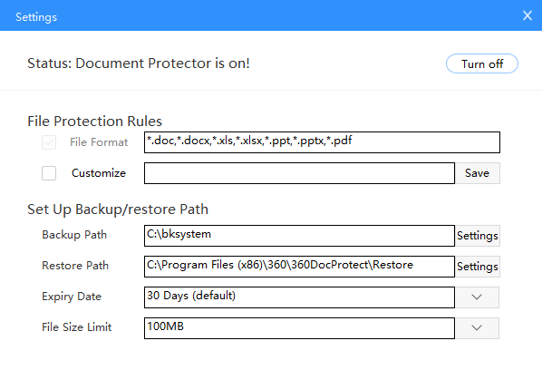Image resolution: width=542 pixels, height=370 pixels.
Task: Click the Restore Path label
Action: pos(75,266)
